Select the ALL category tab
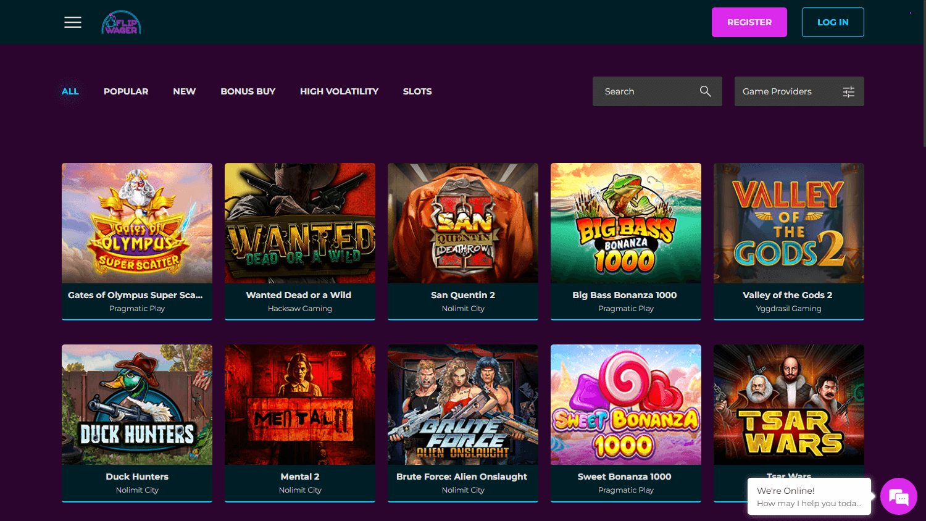 tap(70, 91)
